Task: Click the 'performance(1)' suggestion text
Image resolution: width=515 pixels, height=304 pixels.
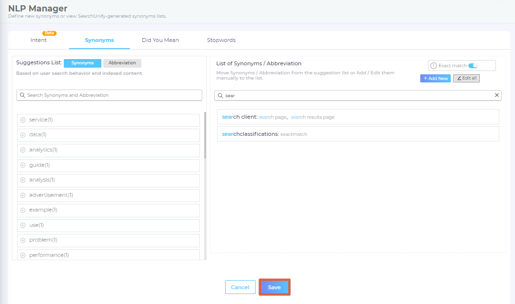Action: click(49, 255)
